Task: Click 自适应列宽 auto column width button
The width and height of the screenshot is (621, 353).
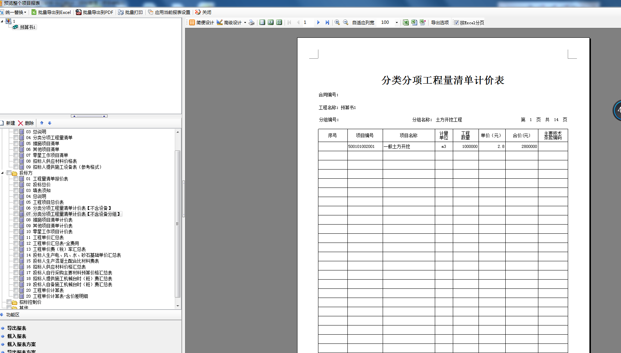Action: pyautogui.click(x=363, y=22)
